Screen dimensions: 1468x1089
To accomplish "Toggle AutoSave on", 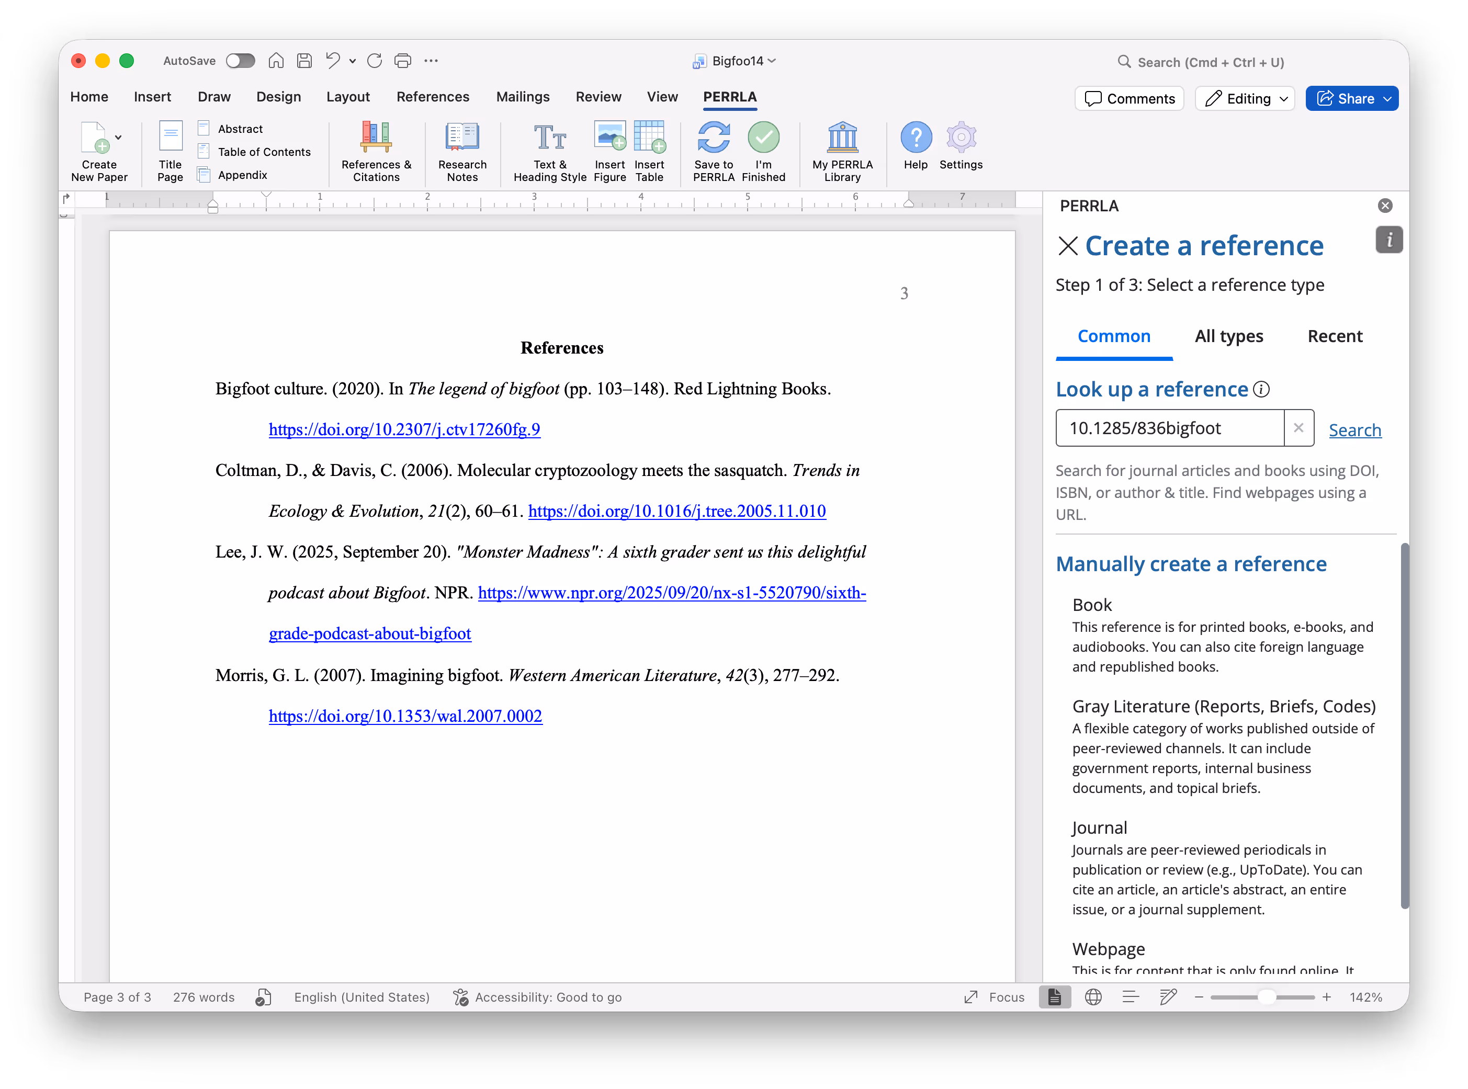I will [240, 60].
